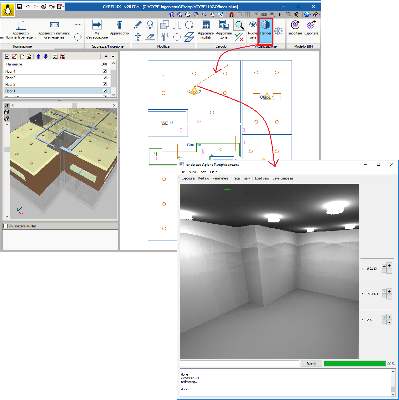Viewport: 399px width, 400px height.
Task: Select the eraser tool in Modifica
Action: click(151, 37)
